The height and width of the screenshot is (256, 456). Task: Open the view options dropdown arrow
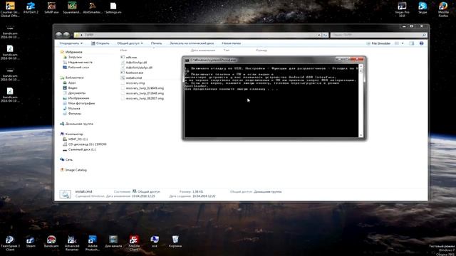click(403, 43)
